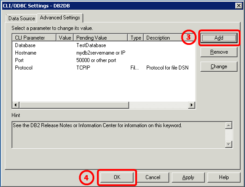
Task: Confirm settings with the OK button
Action: 117,177
